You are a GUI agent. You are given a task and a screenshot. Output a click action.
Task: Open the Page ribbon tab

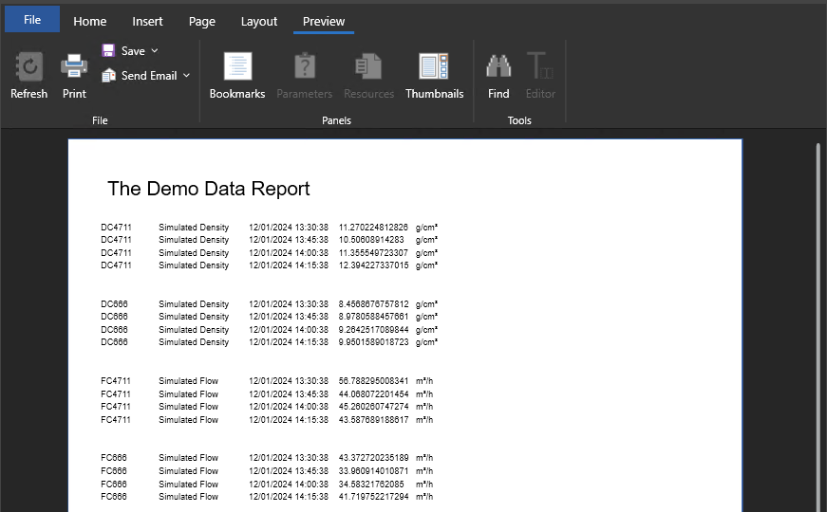[x=202, y=22]
